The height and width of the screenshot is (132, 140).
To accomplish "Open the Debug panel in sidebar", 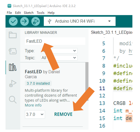I will [x=13, y=84].
